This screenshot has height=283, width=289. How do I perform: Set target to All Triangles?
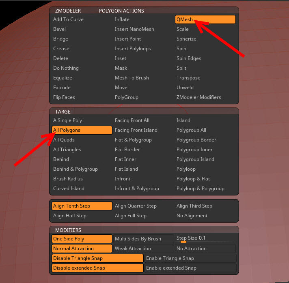coord(67,150)
